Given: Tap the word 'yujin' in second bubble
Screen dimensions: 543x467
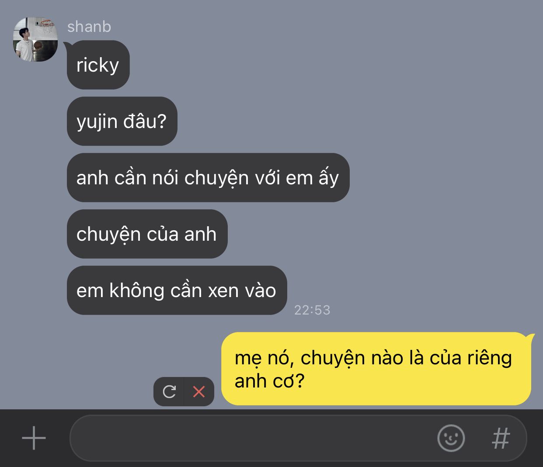Looking at the screenshot, I should click(97, 122).
